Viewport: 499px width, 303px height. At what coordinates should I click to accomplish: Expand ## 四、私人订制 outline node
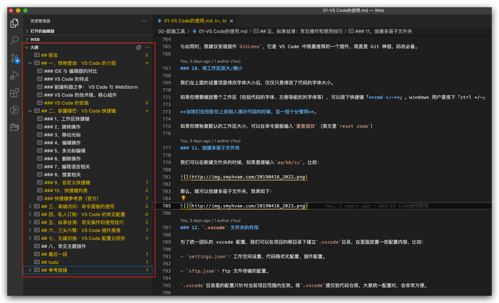click(x=30, y=214)
